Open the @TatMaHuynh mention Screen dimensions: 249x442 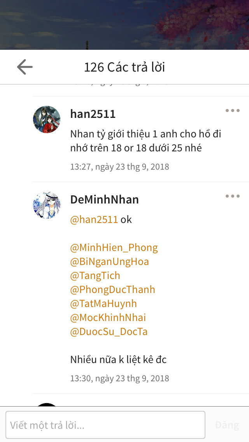pyautogui.click(x=103, y=303)
